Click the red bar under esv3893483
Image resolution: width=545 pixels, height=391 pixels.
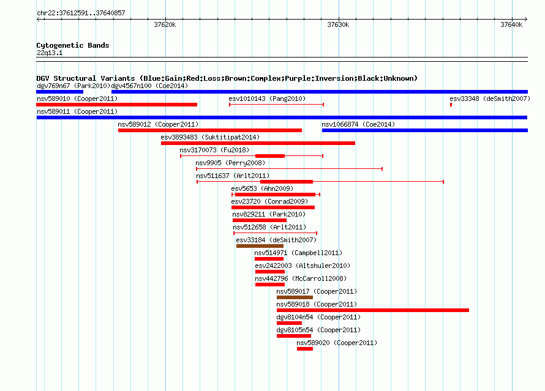(258, 143)
